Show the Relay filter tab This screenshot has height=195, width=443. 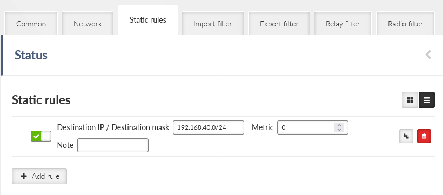(x=343, y=23)
